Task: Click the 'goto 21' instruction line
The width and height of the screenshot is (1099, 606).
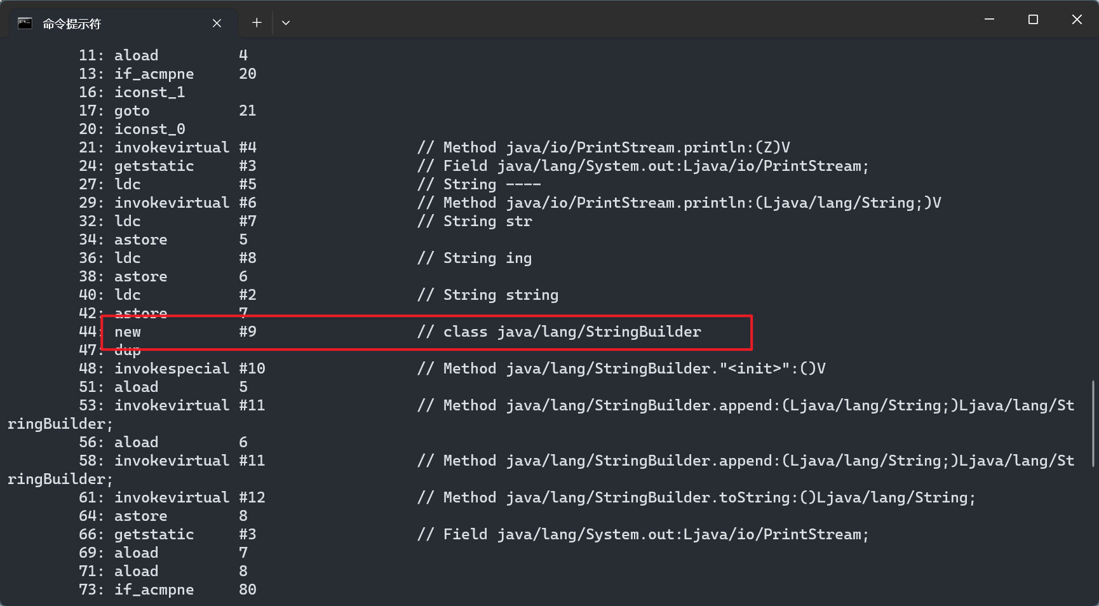Action: tap(184, 111)
